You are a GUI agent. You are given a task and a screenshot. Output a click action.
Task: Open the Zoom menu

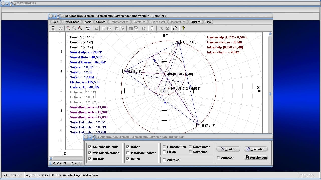click(88, 22)
